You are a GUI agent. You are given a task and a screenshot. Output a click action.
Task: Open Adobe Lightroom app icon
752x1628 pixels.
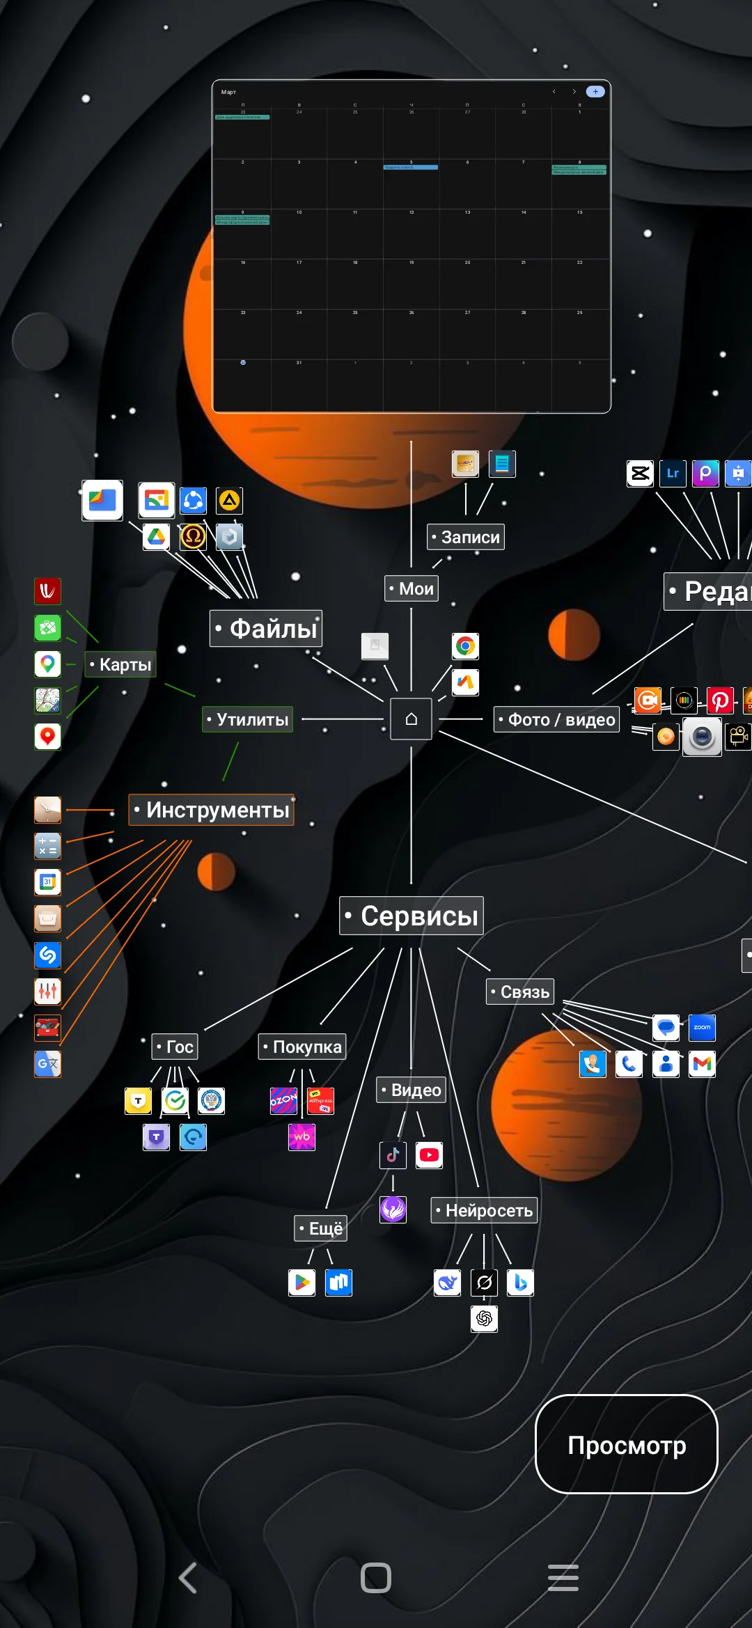pos(673,473)
